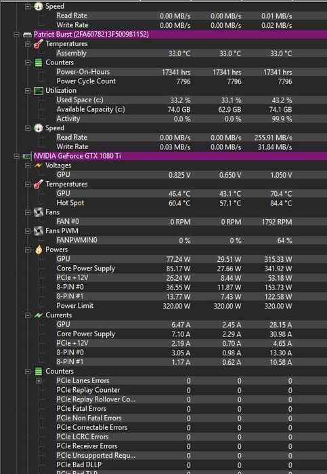Screen dimensions: 327x474
Task: Select the PCIe Non Fatal Errors row
Action: (191, 418)
